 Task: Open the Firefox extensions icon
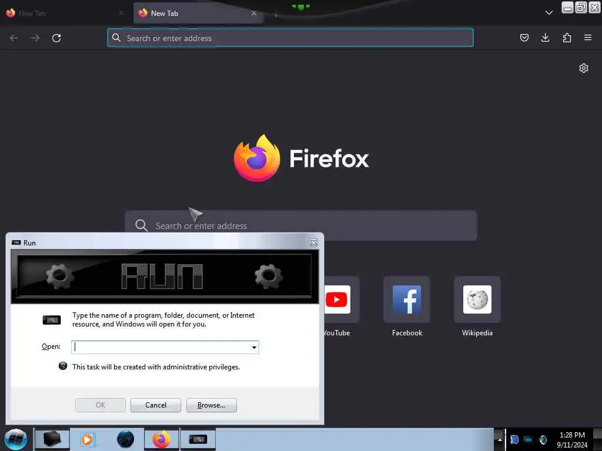567,38
